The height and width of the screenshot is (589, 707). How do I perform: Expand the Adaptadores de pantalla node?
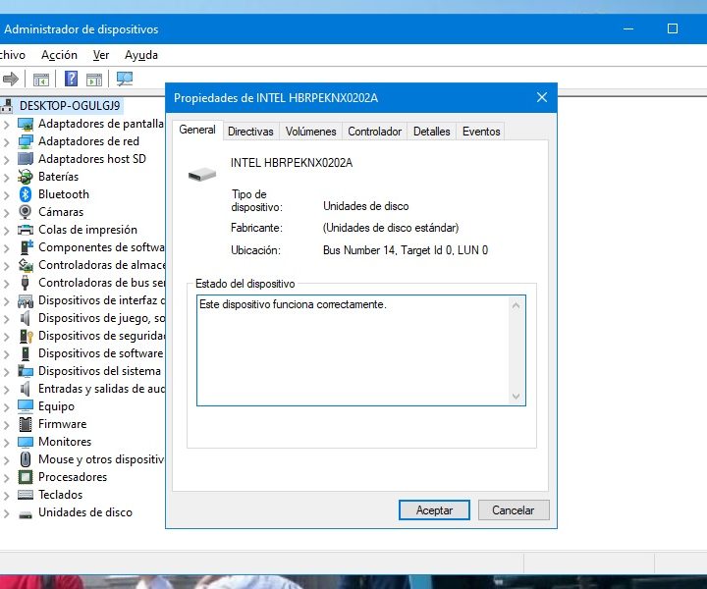(x=6, y=125)
